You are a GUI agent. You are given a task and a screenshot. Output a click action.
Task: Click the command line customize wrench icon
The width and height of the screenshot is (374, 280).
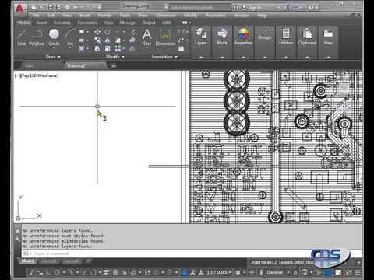click(x=18, y=240)
